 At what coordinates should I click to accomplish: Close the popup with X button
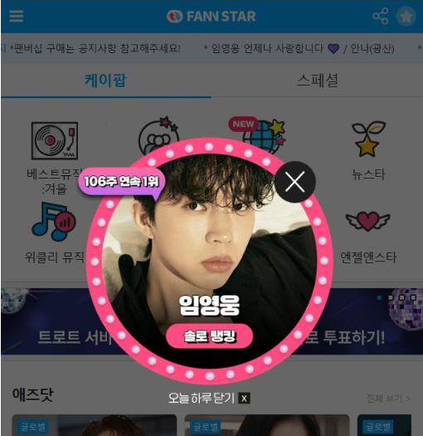[x=295, y=182]
